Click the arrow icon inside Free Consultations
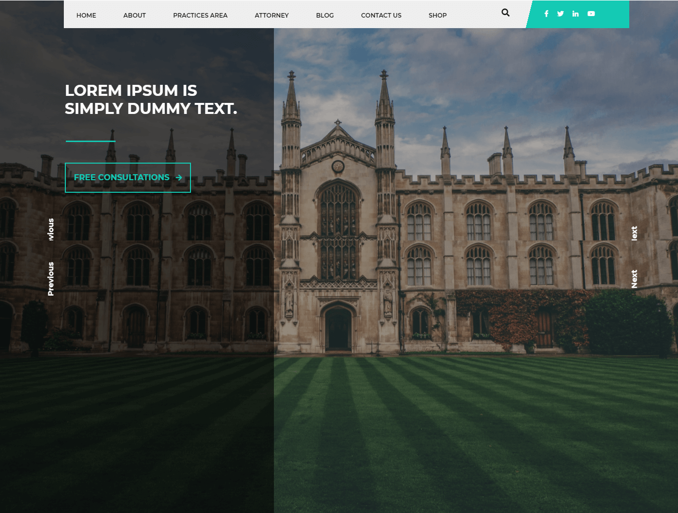The height and width of the screenshot is (513, 678). (179, 178)
